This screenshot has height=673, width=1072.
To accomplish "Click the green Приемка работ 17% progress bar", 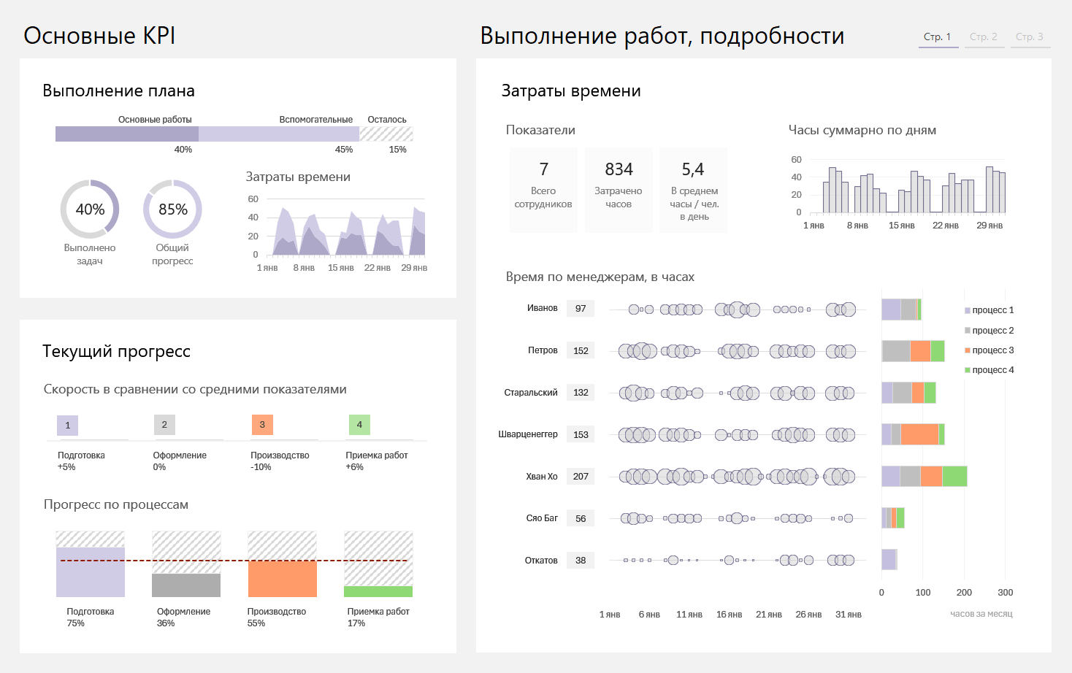I will pyautogui.click(x=378, y=591).
